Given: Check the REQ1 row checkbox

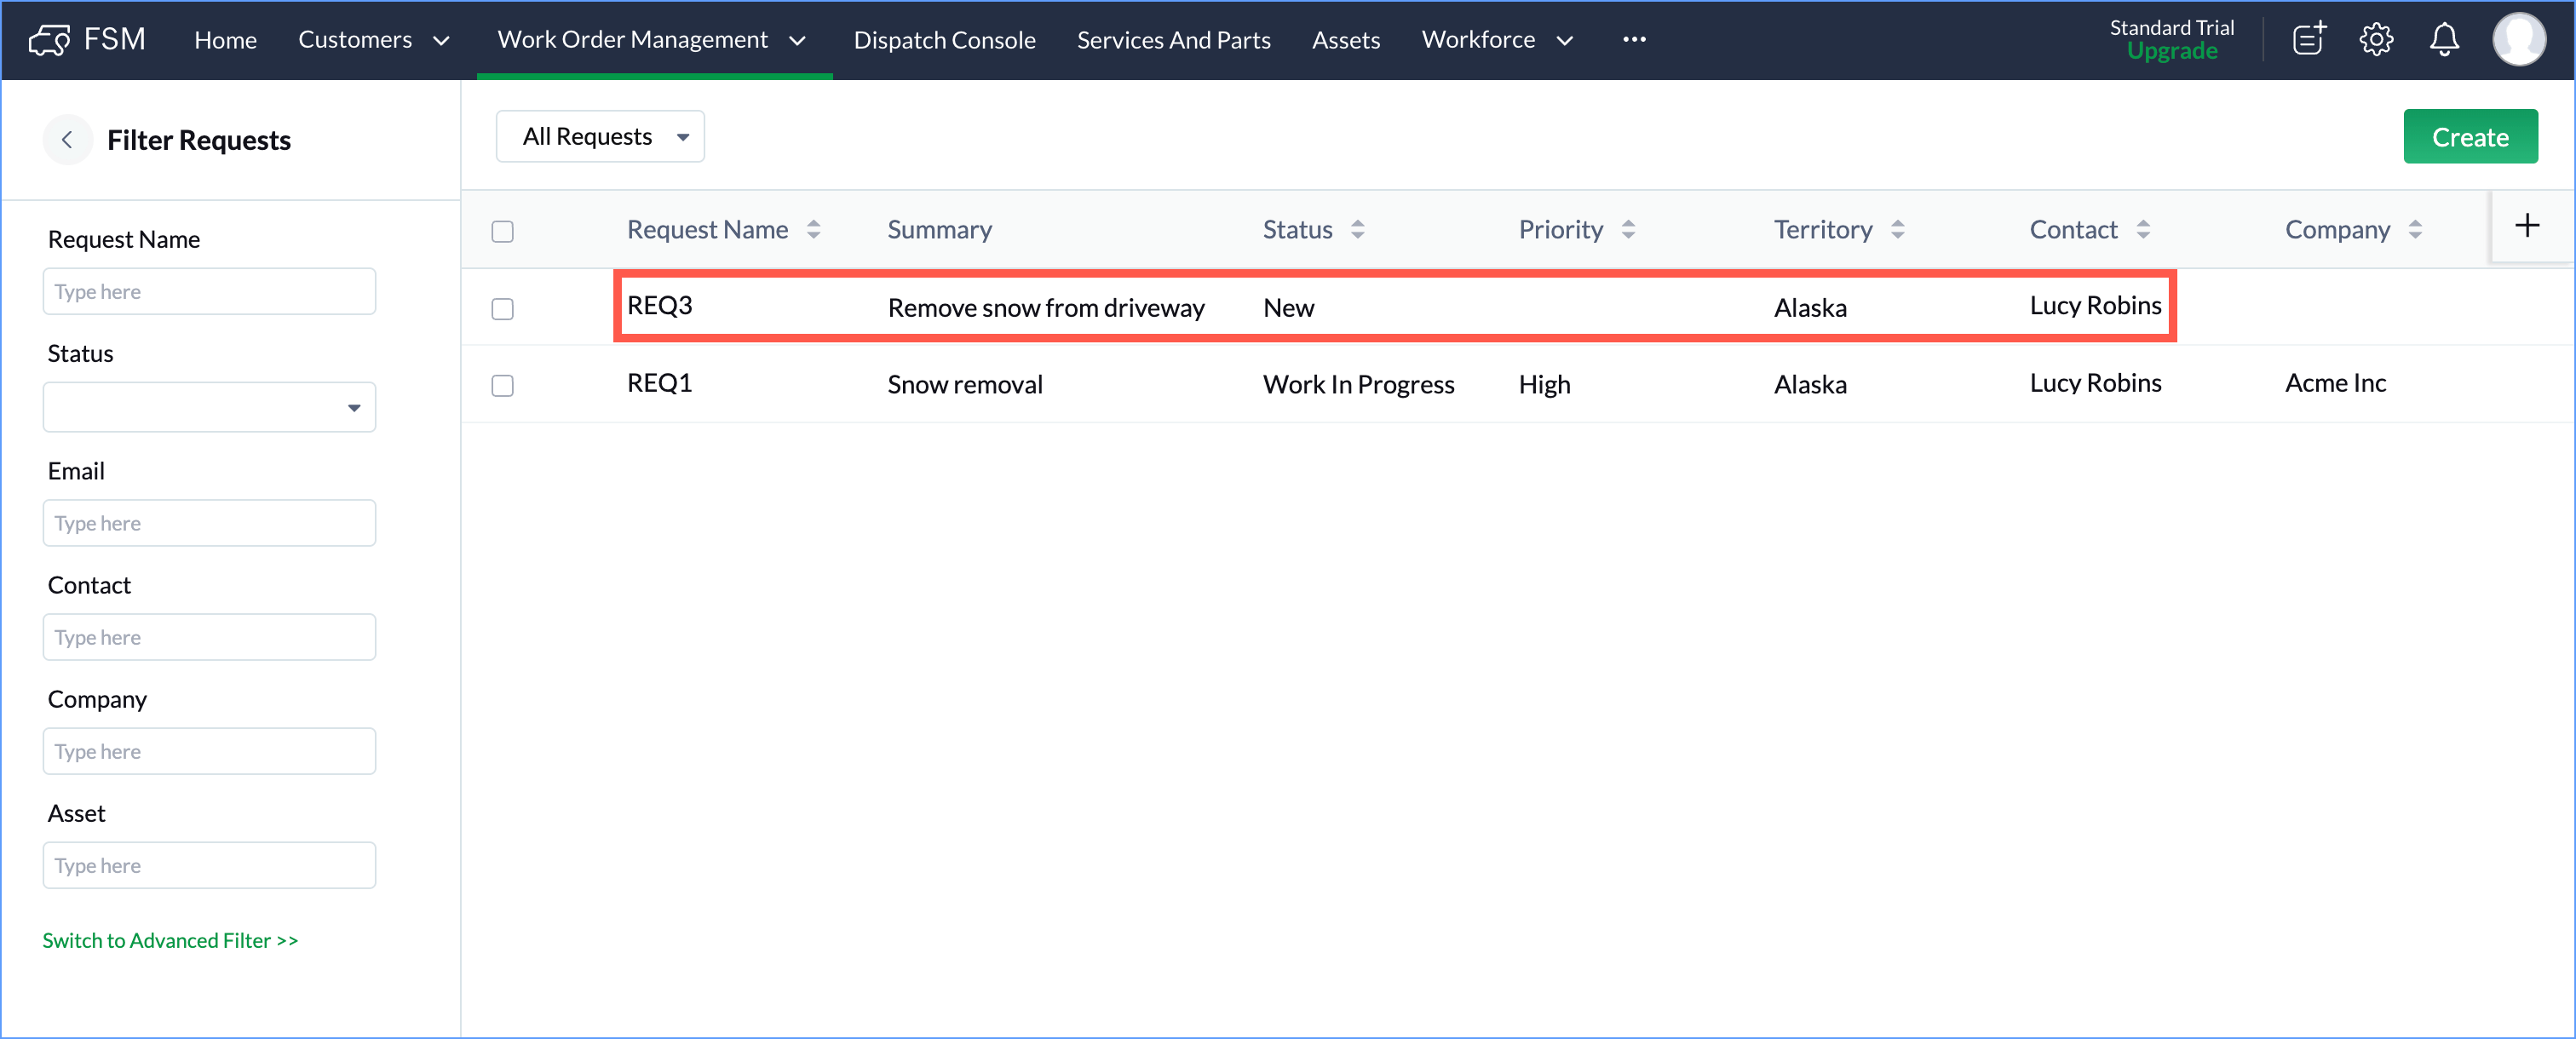Looking at the screenshot, I should click(503, 386).
